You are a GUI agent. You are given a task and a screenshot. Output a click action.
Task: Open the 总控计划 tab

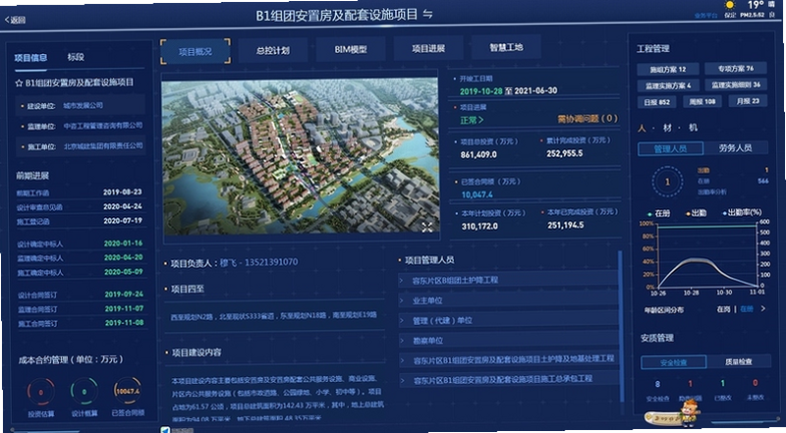click(x=273, y=51)
